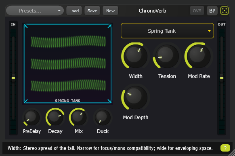
Task: Click the Mod Depth knob
Action: click(135, 97)
